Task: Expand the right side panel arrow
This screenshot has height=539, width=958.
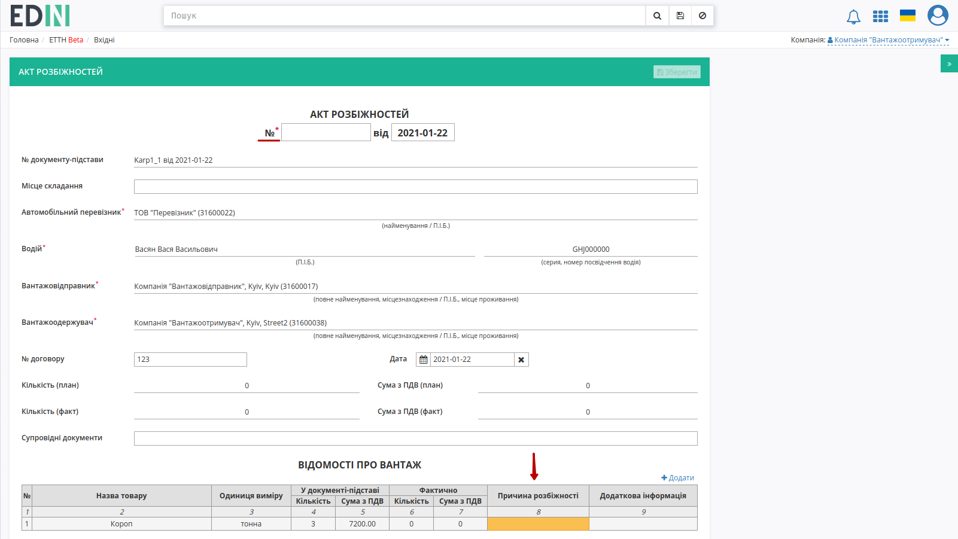Action: [949, 63]
